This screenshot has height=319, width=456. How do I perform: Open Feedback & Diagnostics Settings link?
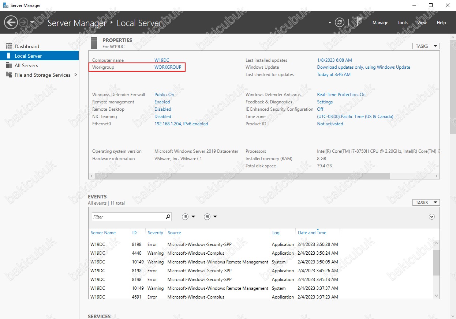325,102
